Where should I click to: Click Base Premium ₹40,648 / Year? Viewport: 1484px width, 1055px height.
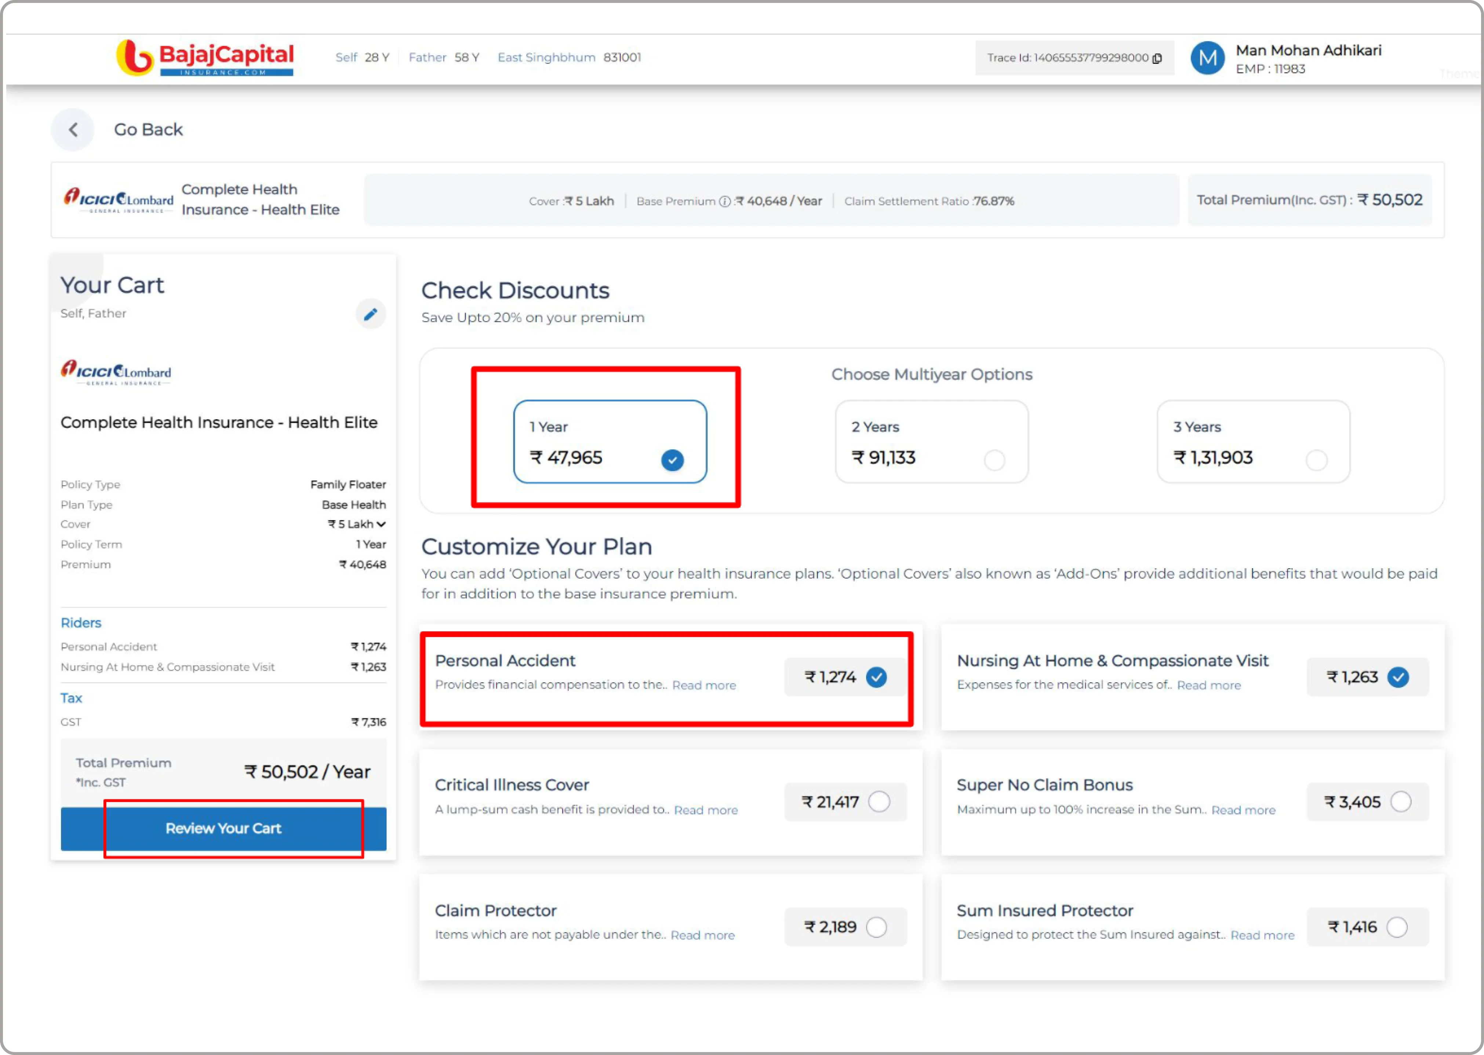[x=729, y=202]
